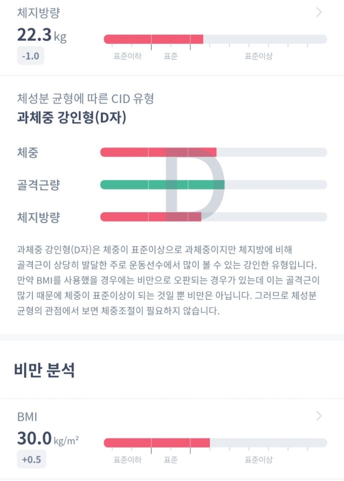Click the 골격근량 row label
The width and height of the screenshot is (344, 481).
[38, 185]
